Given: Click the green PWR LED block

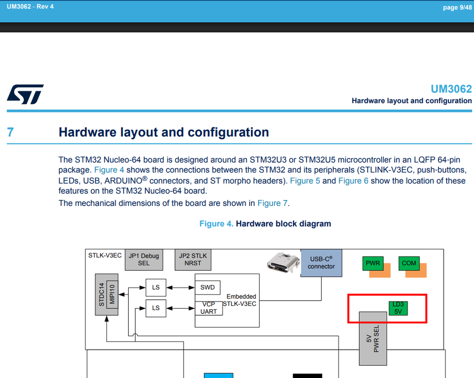Looking at the screenshot, I should (373, 263).
